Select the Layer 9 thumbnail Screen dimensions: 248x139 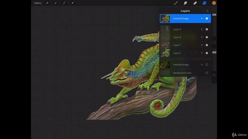(165, 29)
